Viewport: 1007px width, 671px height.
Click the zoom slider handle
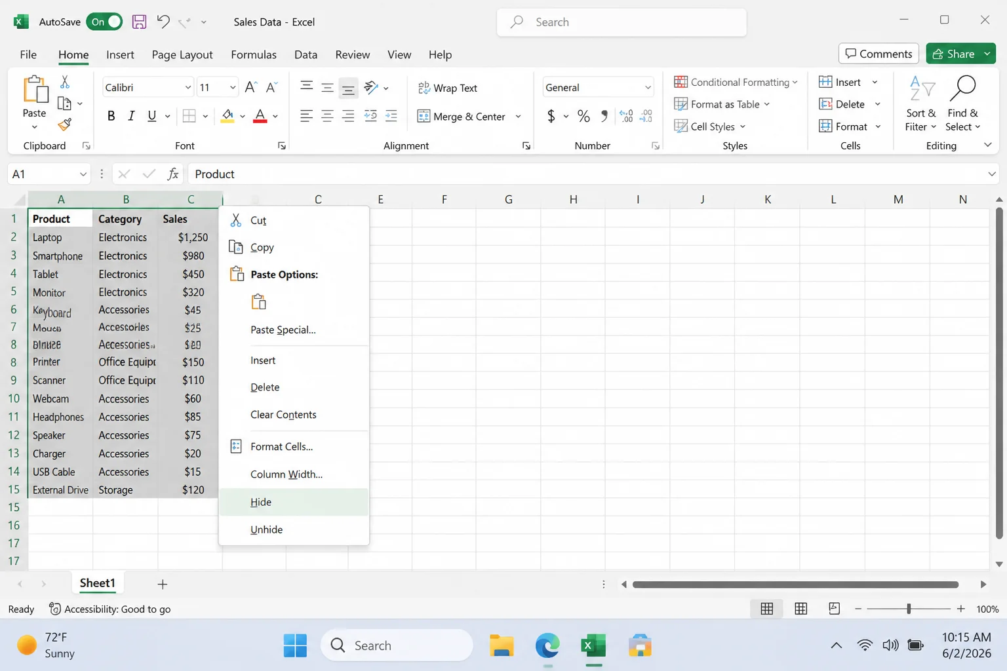[x=909, y=609]
